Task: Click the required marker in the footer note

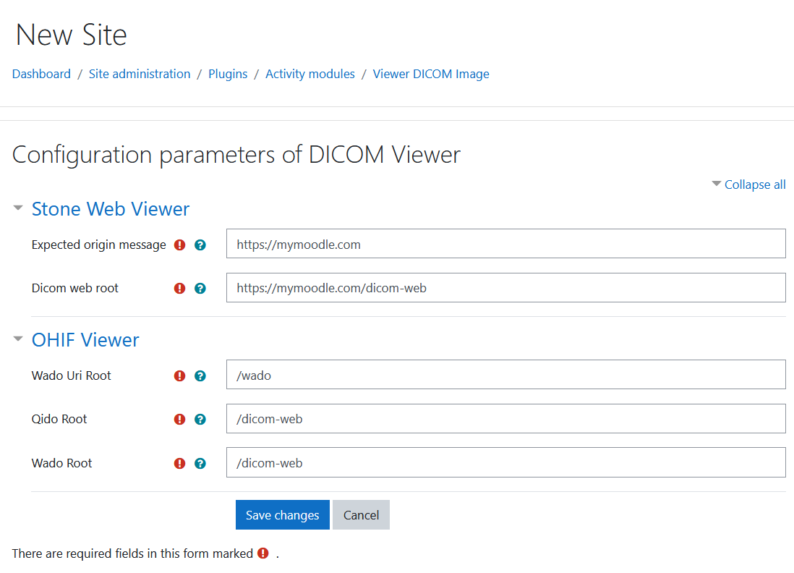Action: [x=262, y=553]
